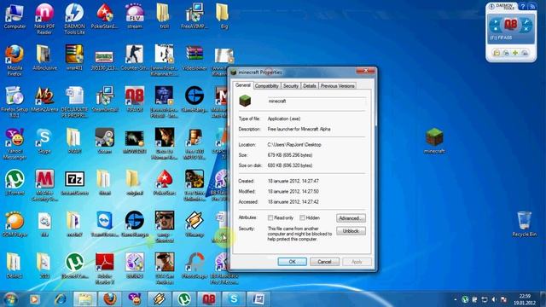Confirm the dialog with OK
546x307 pixels.
pyautogui.click(x=292, y=262)
